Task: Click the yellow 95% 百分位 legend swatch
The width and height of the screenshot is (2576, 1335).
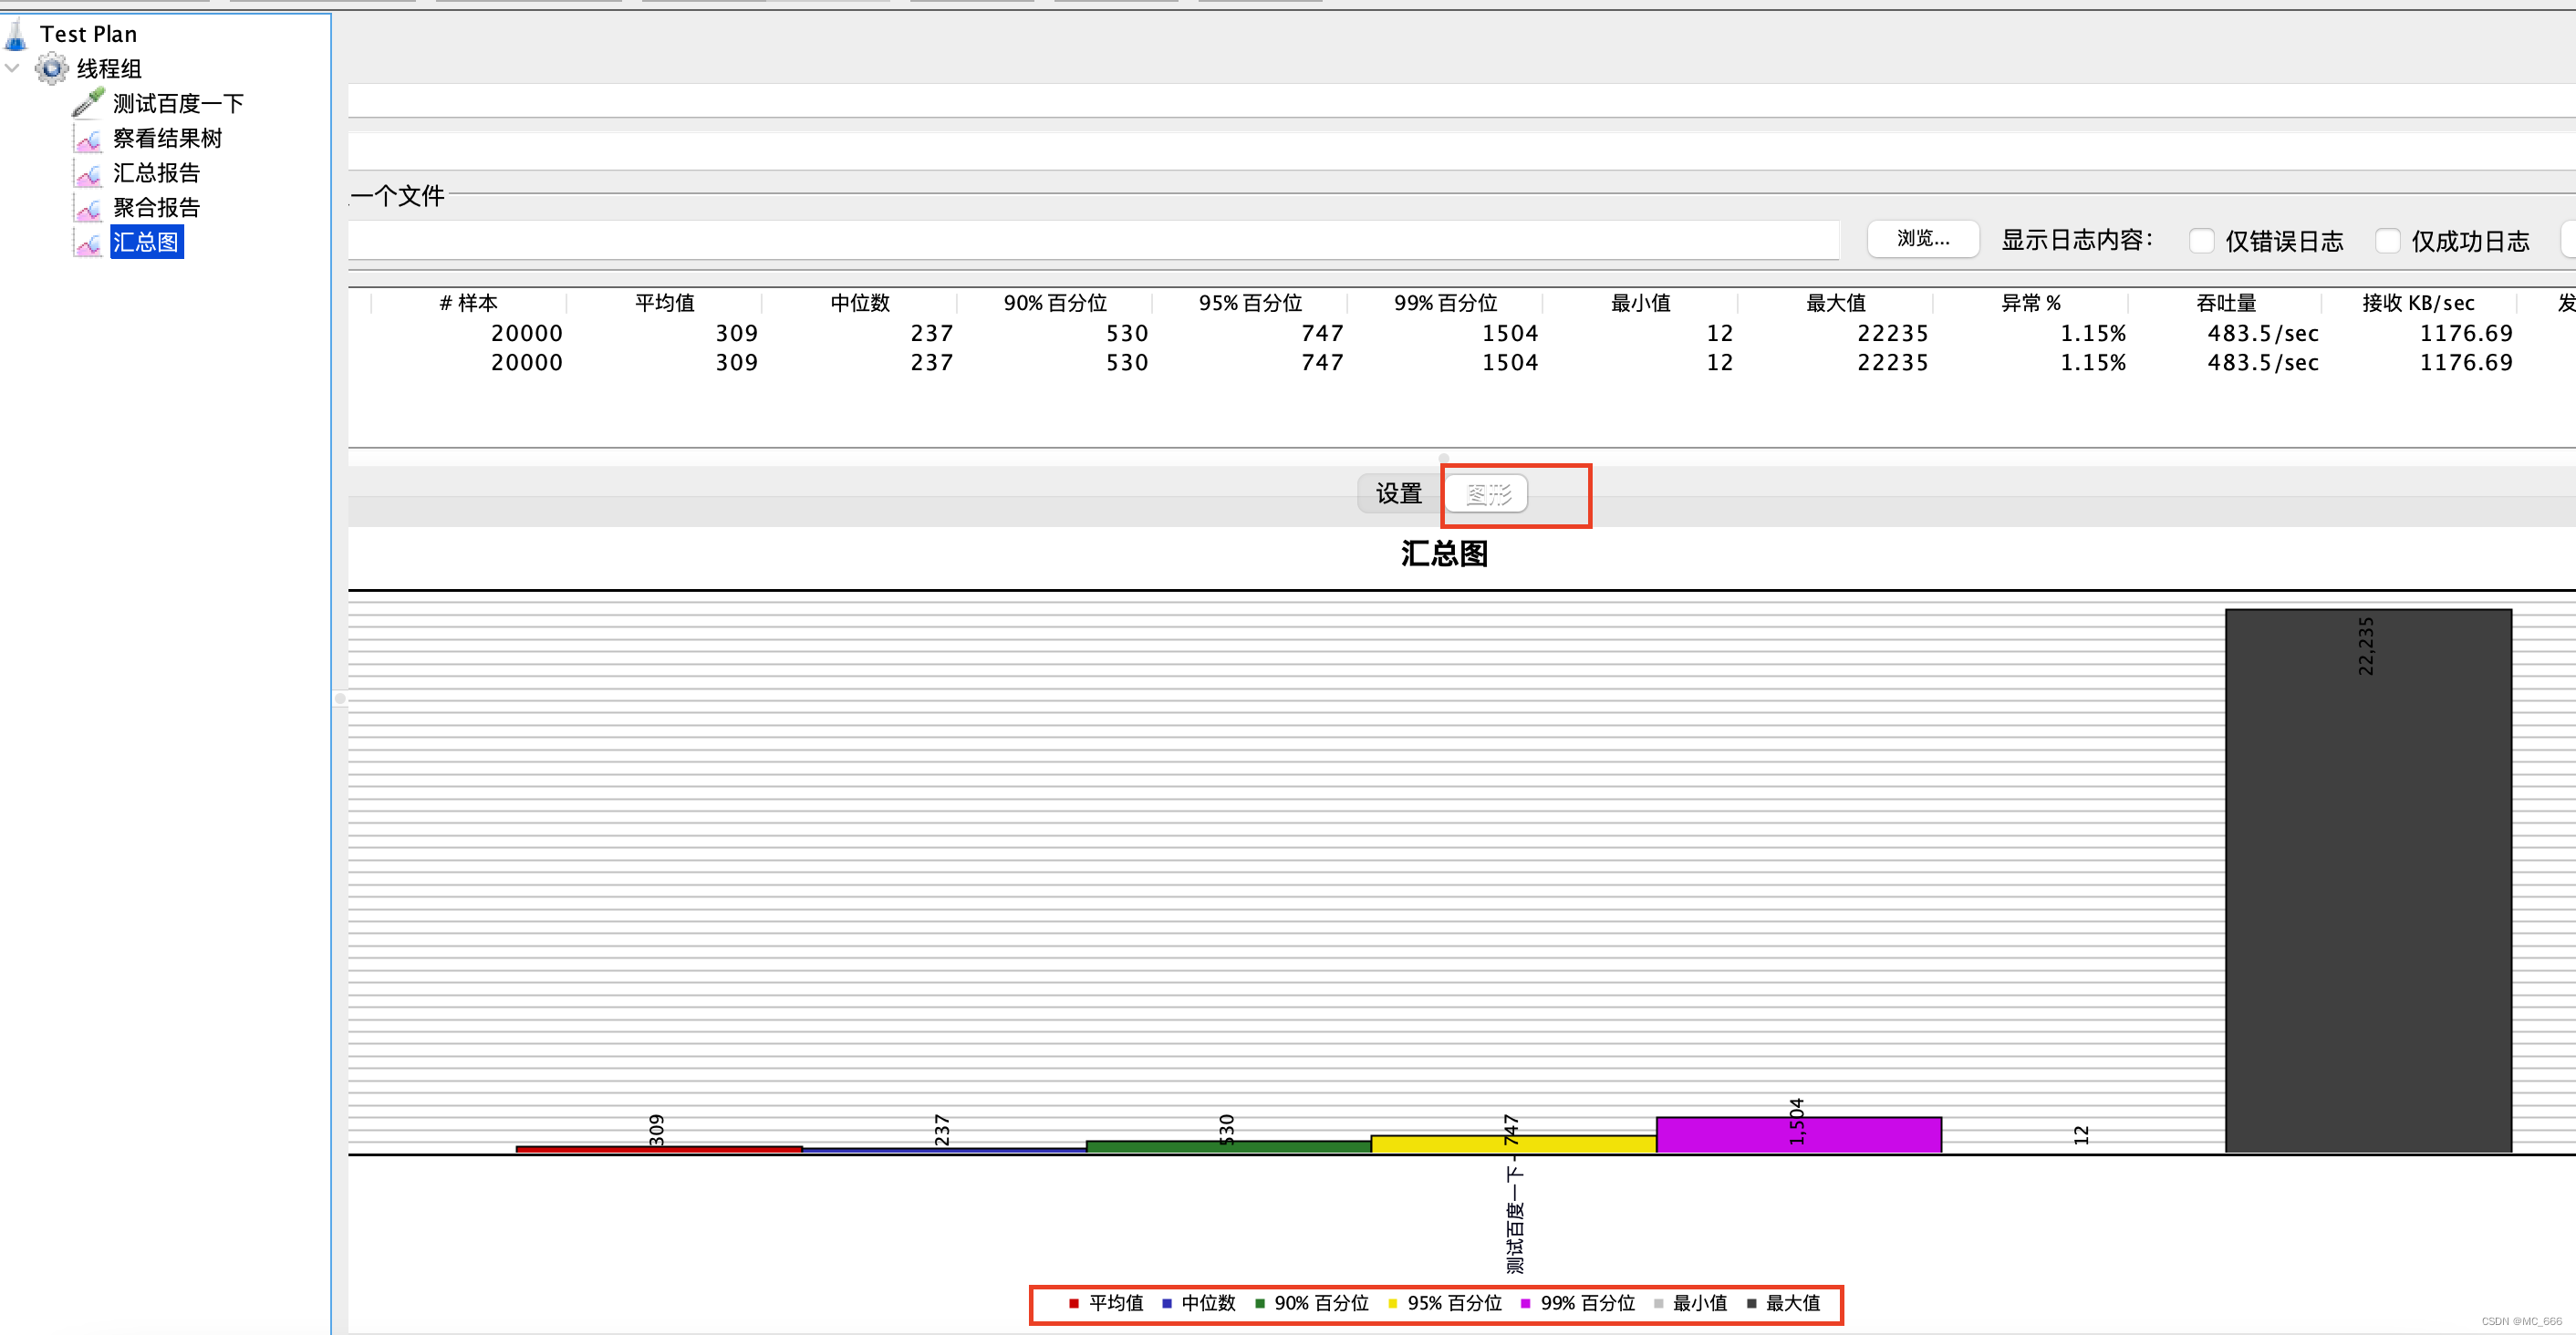Action: click(x=1392, y=1303)
